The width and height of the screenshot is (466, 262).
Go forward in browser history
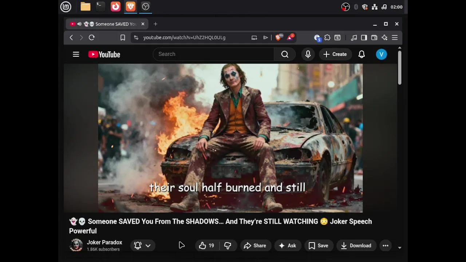(x=81, y=37)
